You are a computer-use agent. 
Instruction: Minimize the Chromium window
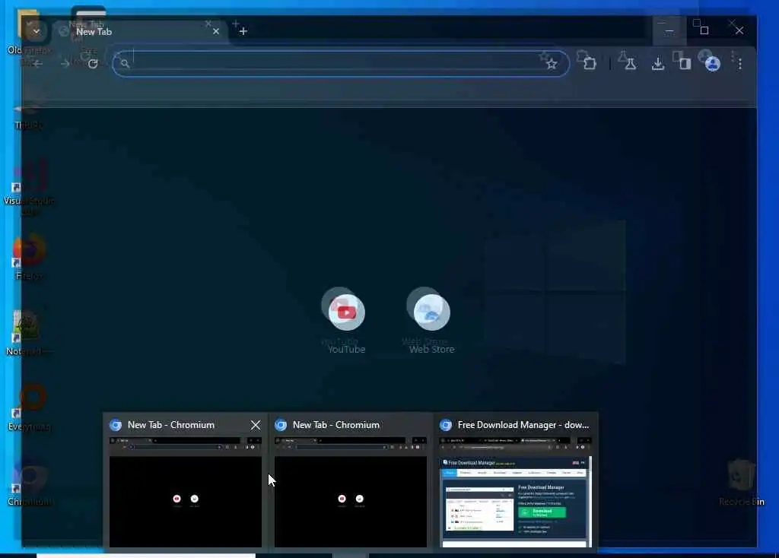(669, 30)
